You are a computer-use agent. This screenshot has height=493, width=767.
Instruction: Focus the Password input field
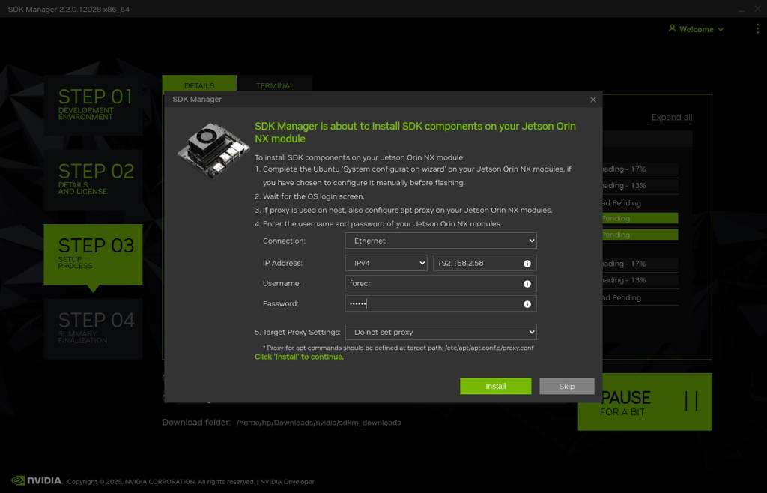pos(440,303)
